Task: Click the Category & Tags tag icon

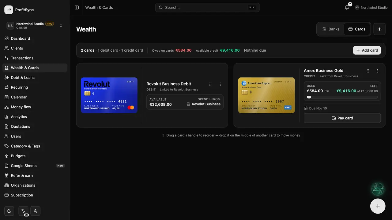Action: pyautogui.click(x=6, y=146)
